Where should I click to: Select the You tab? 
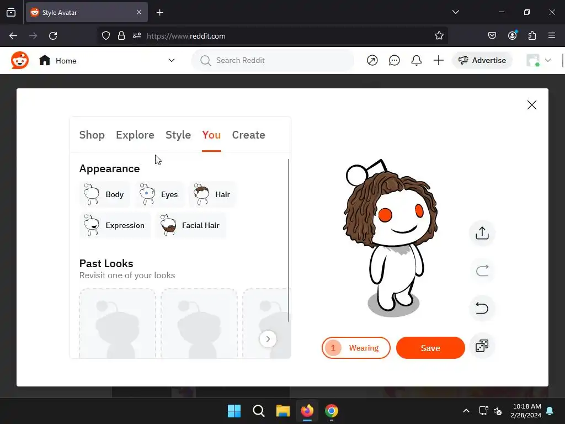[x=211, y=135]
